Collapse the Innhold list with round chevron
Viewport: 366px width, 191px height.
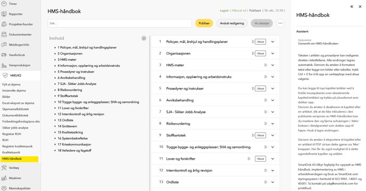tap(144, 38)
